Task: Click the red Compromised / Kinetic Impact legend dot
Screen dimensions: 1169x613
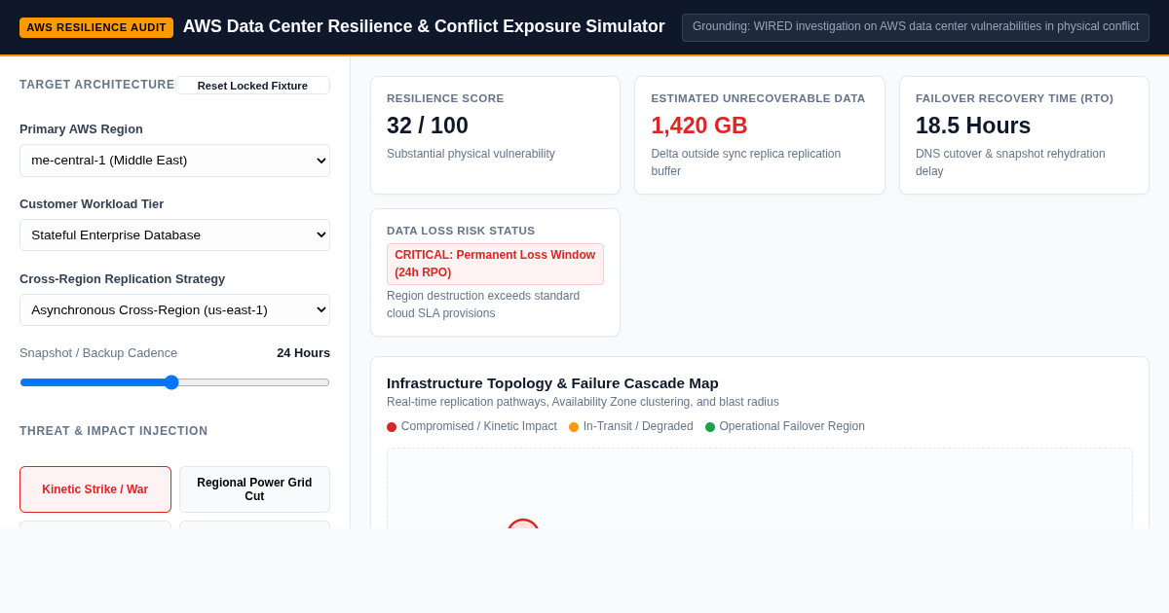Action: pos(392,427)
